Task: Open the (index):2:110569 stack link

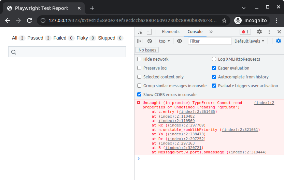Action: coord(176,121)
